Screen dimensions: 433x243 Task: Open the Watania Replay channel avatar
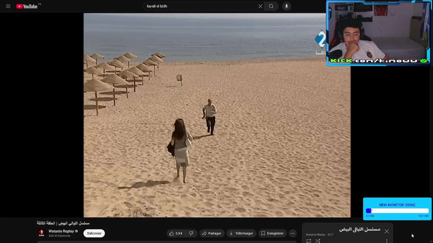click(x=42, y=233)
